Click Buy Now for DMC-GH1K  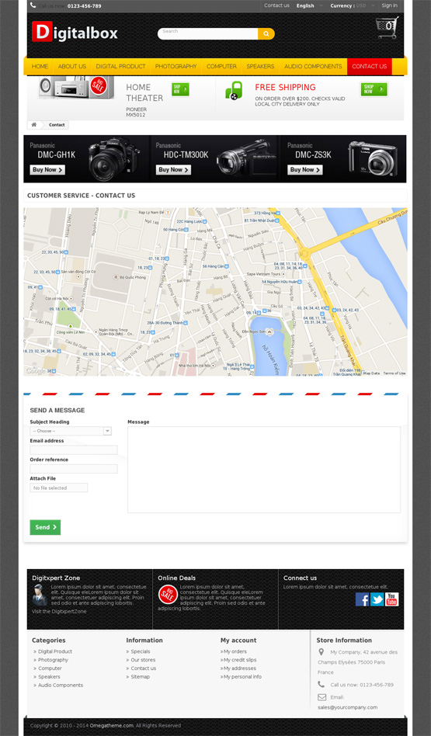pos(47,170)
